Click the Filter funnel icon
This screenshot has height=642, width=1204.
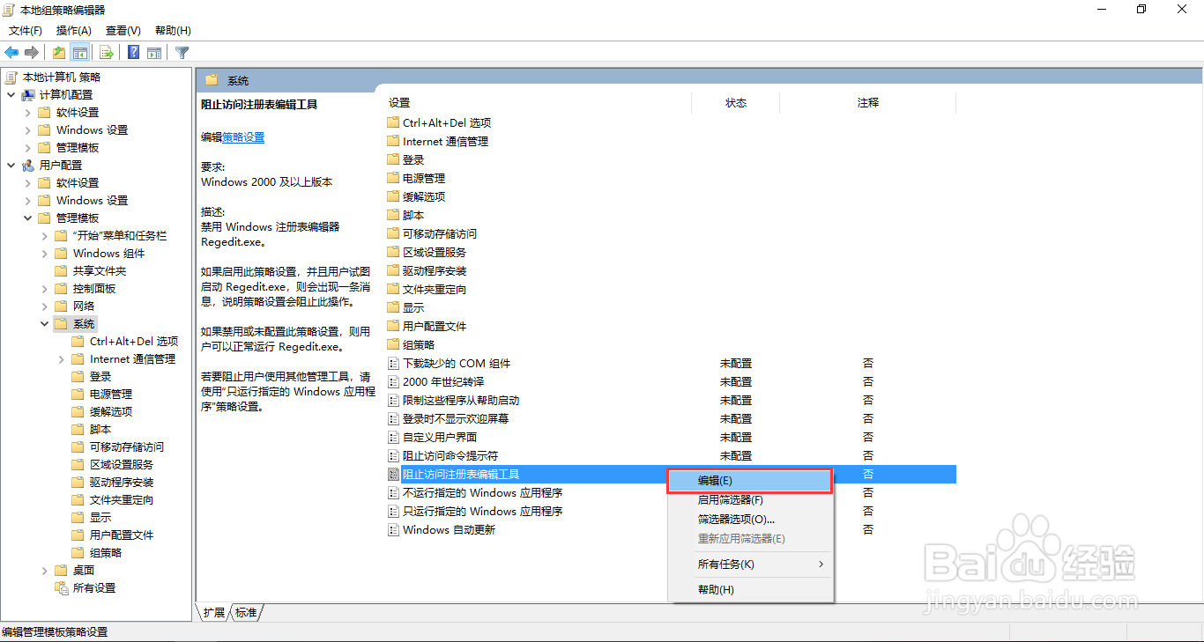182,52
